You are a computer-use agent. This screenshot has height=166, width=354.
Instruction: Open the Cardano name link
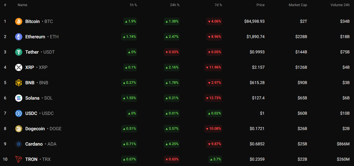pyautogui.click(x=34, y=144)
